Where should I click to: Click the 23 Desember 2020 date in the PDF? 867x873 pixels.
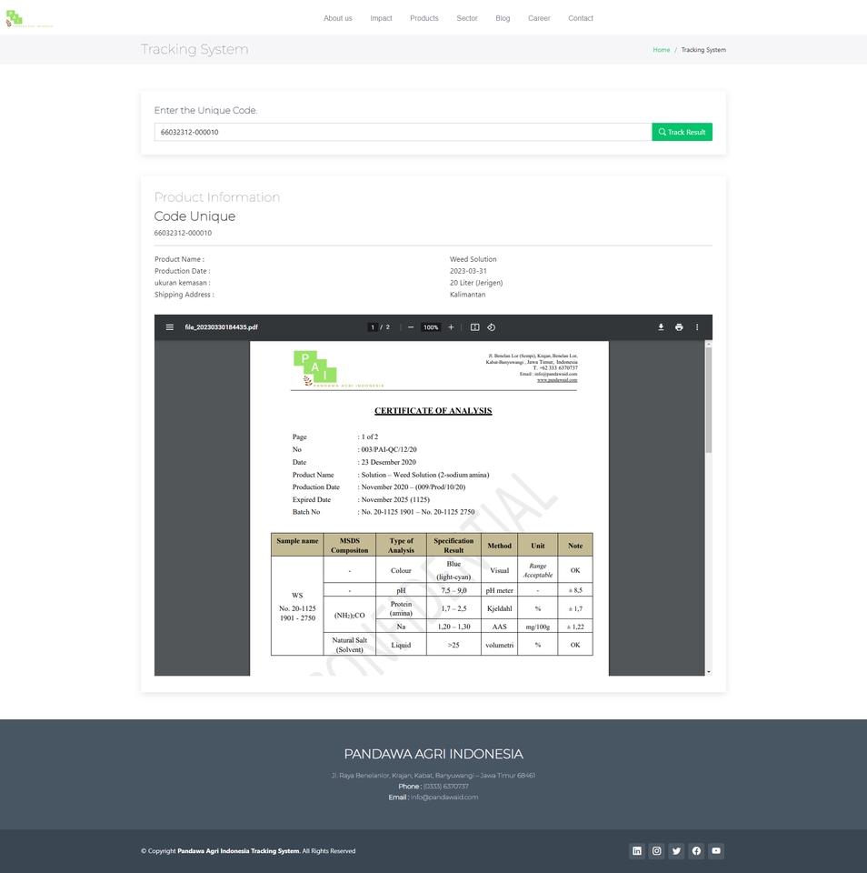pyautogui.click(x=388, y=462)
